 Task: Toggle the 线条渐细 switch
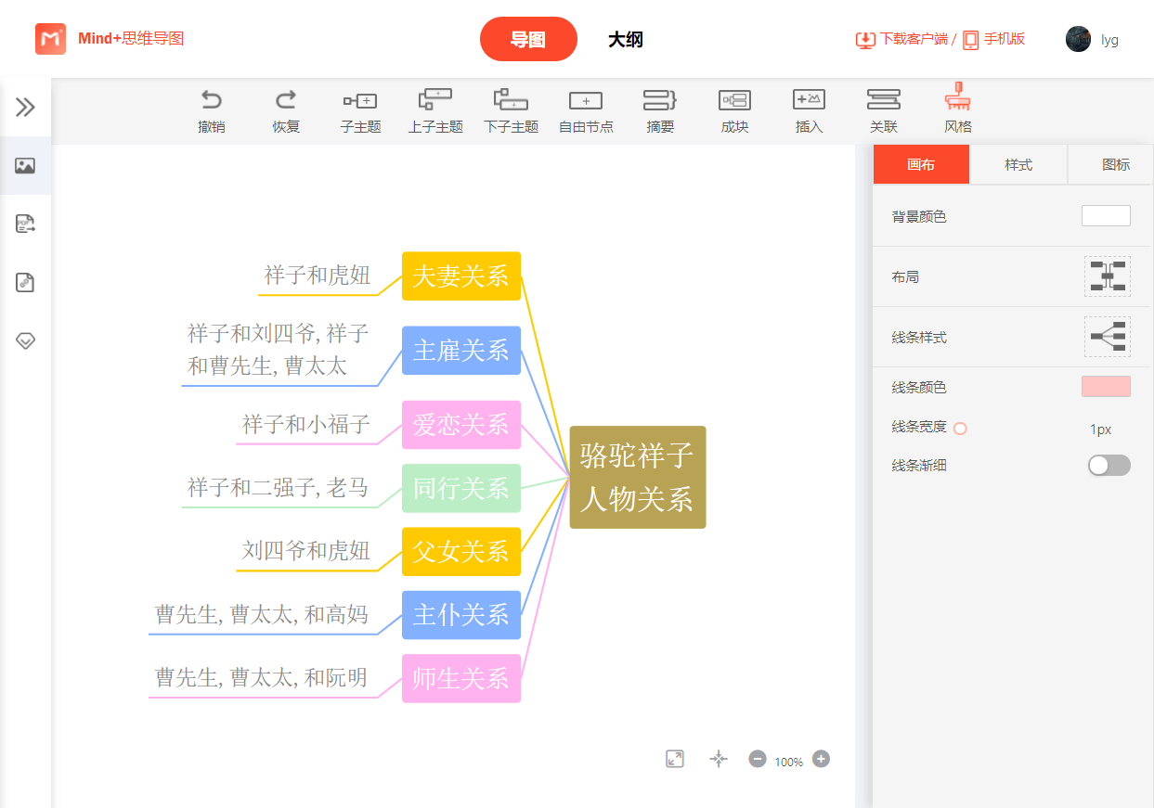point(1109,466)
